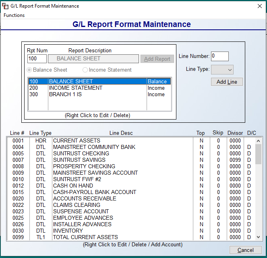The width and height of the screenshot is (267, 258).
Task: Select the 300 BRANCH 1 IS report row
Action: point(99,95)
